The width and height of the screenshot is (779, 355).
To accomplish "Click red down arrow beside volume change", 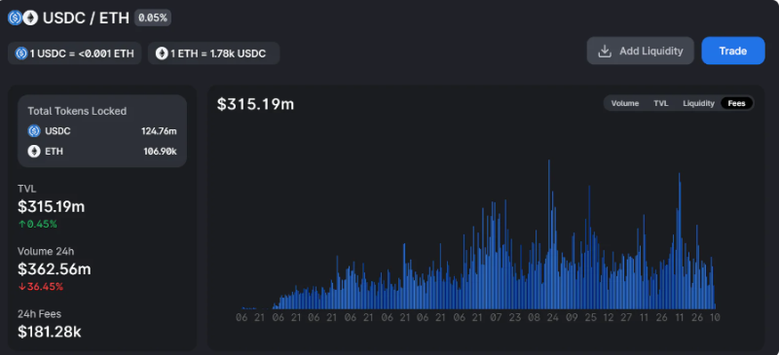I will pos(21,287).
